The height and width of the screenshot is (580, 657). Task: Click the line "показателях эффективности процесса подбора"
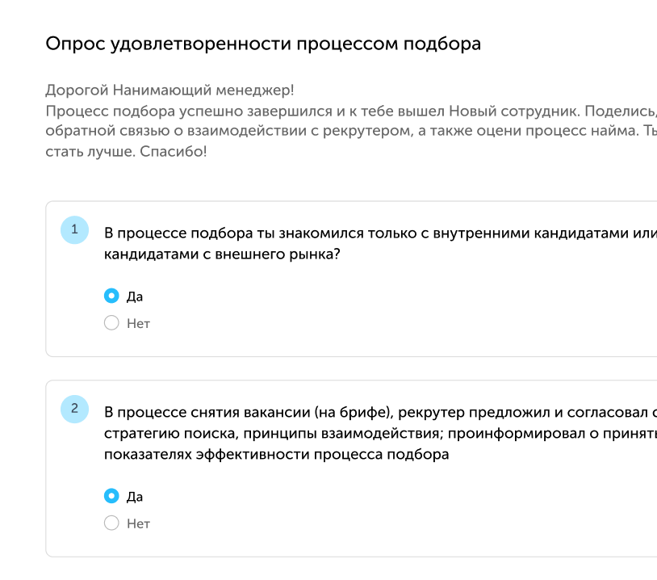tap(277, 454)
